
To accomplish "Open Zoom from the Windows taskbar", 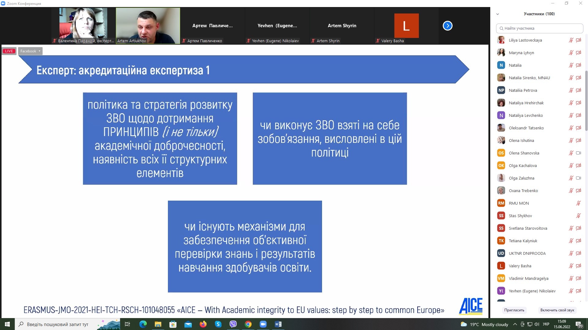I will [x=263, y=324].
